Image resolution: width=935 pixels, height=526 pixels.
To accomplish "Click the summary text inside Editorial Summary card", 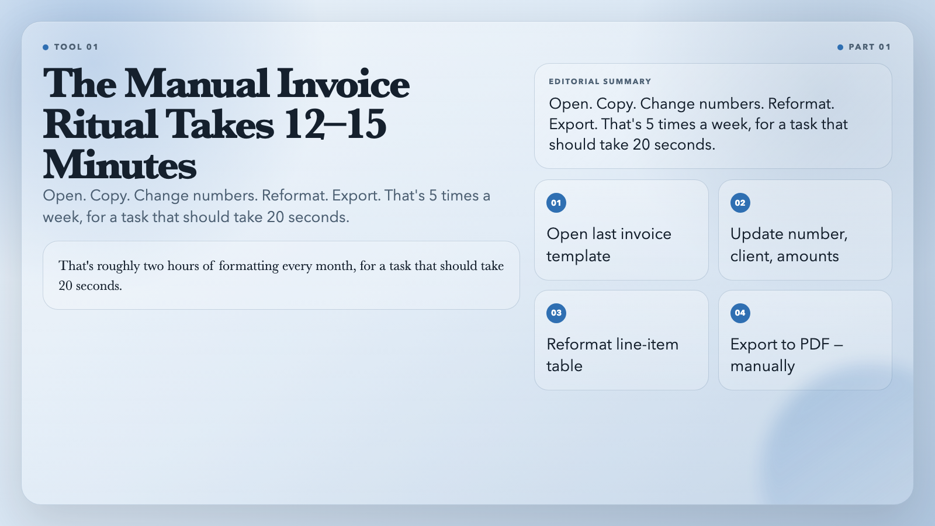I will pos(698,124).
